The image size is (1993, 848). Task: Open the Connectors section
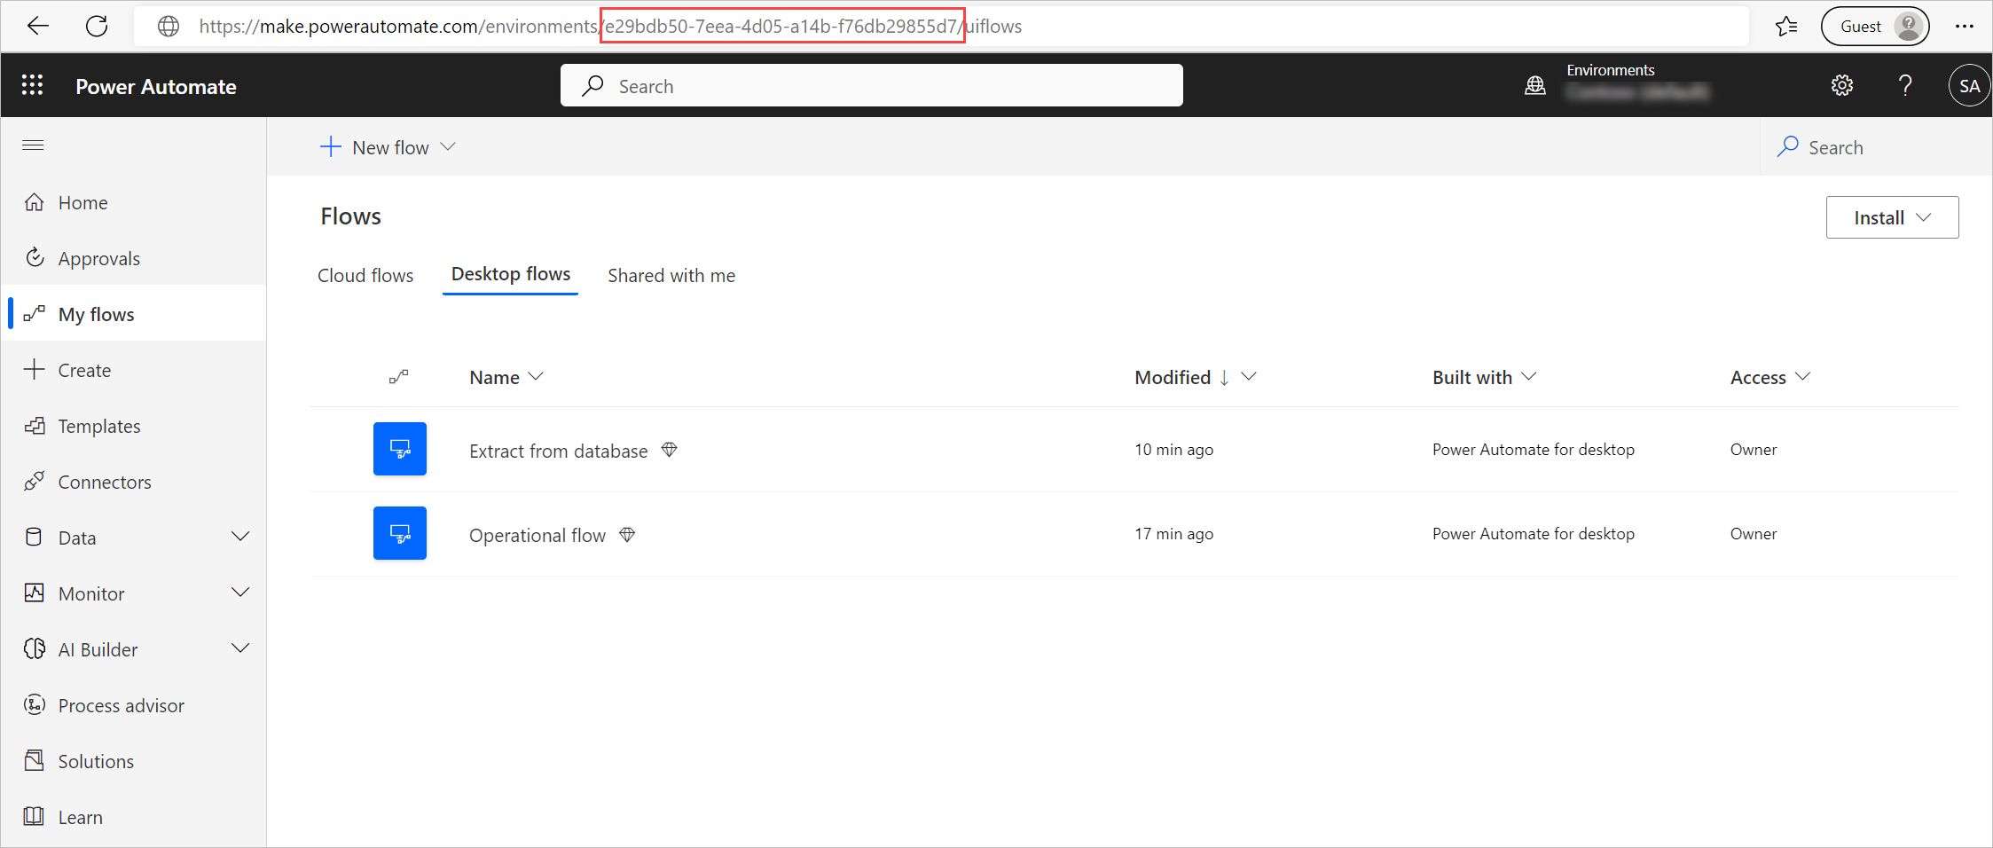(104, 482)
